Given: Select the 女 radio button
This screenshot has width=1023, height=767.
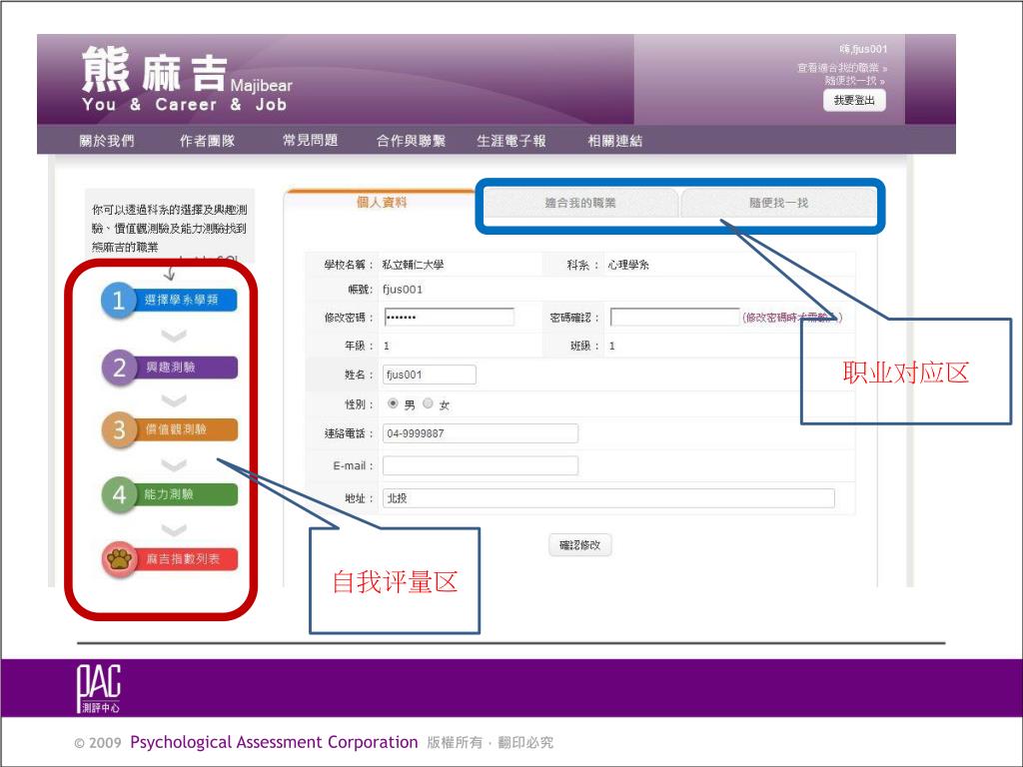Looking at the screenshot, I should (x=428, y=403).
